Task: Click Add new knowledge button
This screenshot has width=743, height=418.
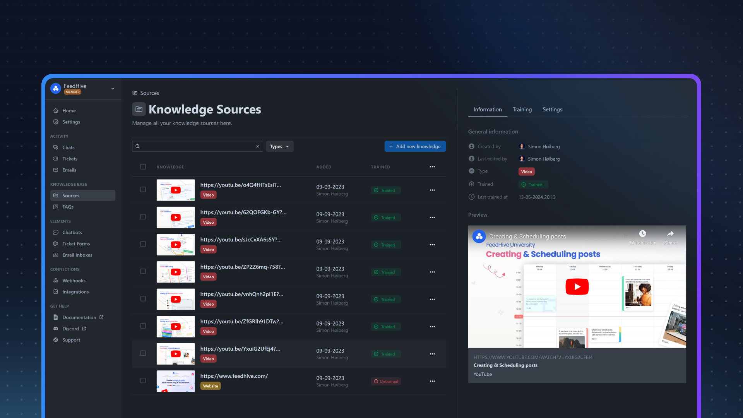Action: coord(415,146)
